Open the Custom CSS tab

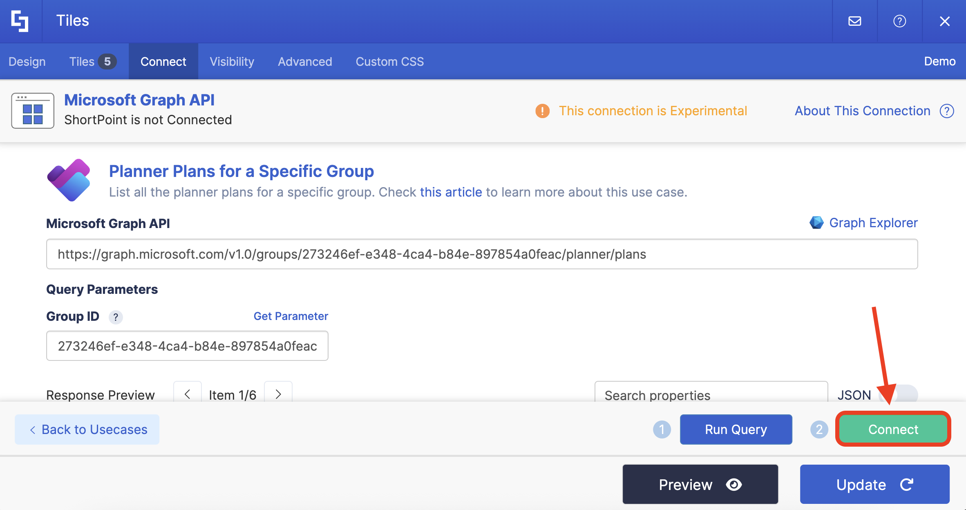point(389,62)
